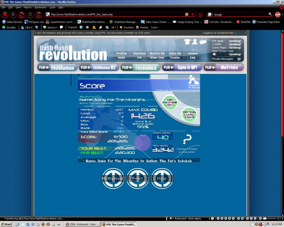The height and width of the screenshot is (227, 284).
Task: Open the channel All dropdown
Action: pos(114,27)
